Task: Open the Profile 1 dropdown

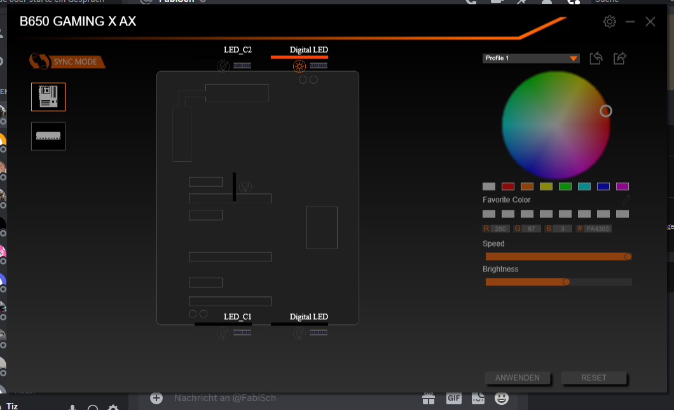Action: tap(531, 58)
